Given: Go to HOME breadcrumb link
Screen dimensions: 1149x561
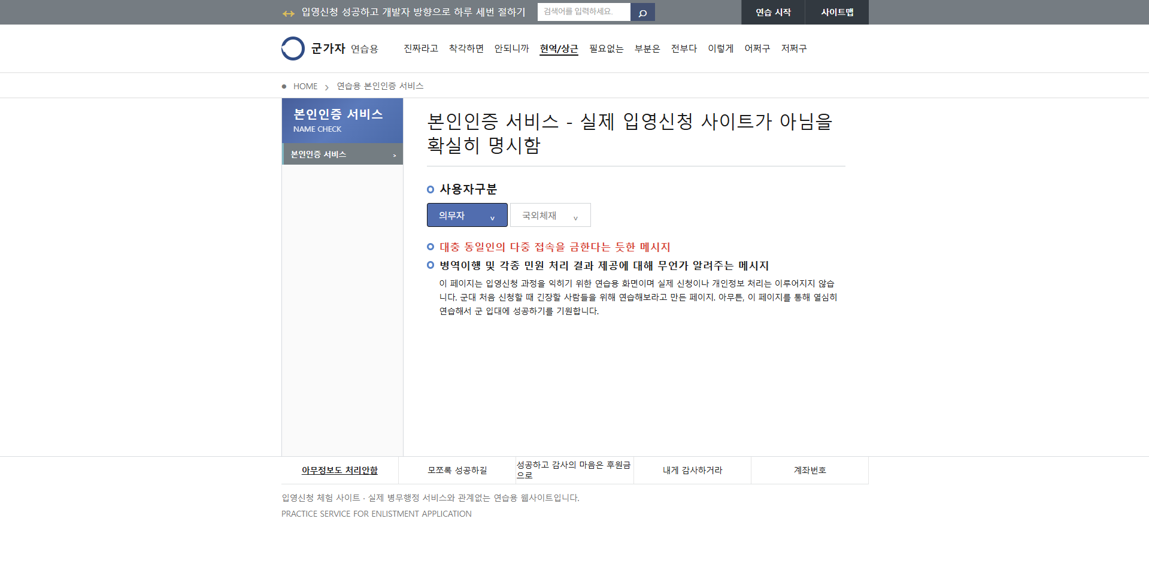Looking at the screenshot, I should (305, 86).
